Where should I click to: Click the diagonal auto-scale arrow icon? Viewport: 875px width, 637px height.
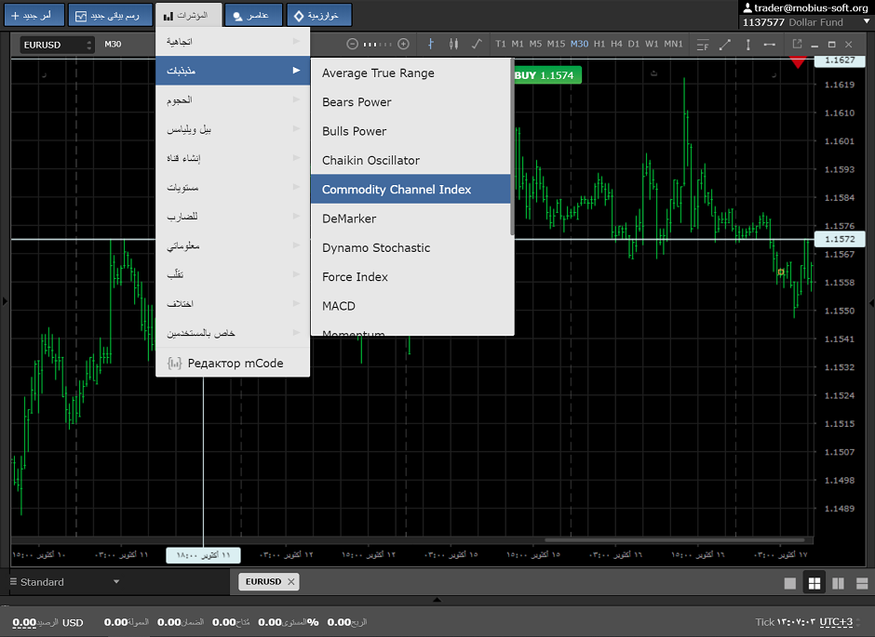[725, 44]
